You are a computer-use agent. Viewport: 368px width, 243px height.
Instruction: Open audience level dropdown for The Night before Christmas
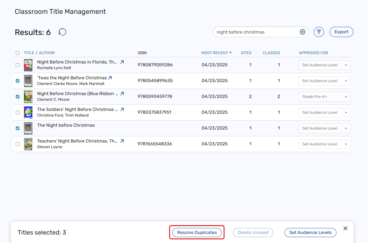click(x=325, y=128)
